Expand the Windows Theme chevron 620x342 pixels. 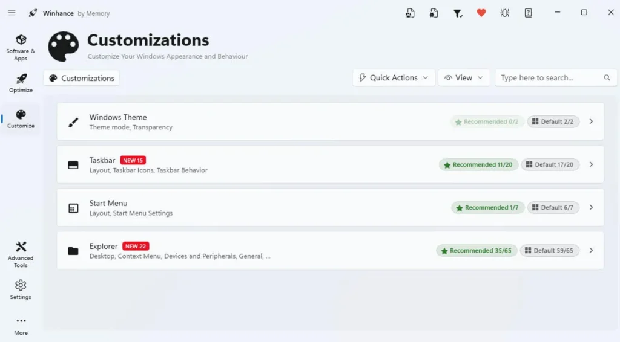point(591,121)
